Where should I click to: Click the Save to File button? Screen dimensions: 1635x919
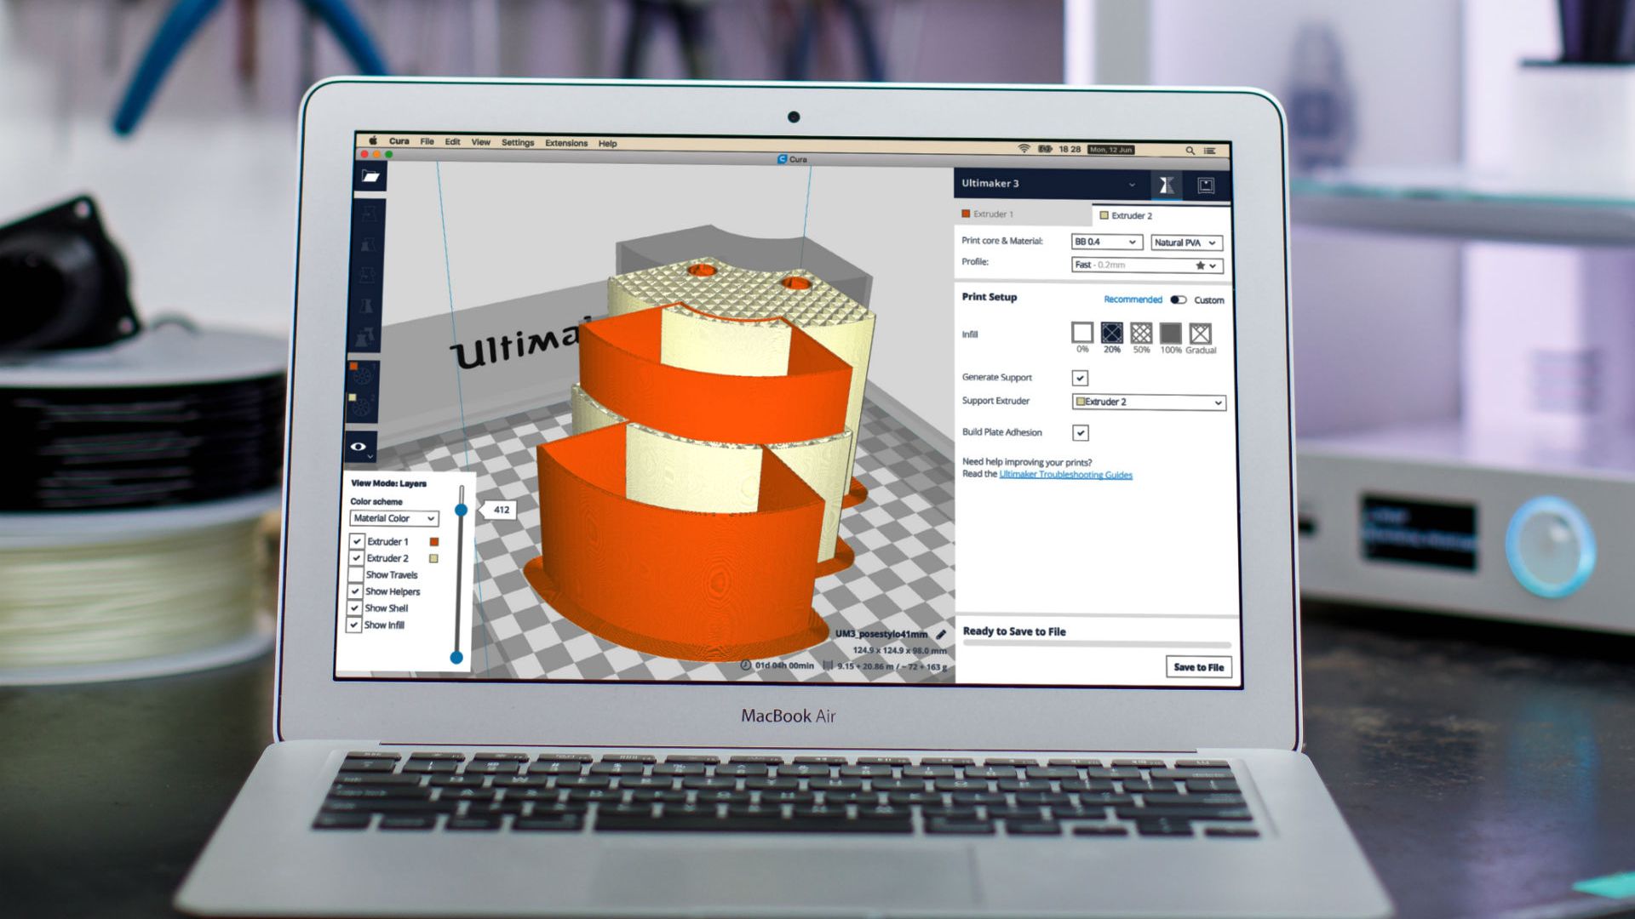point(1198,667)
